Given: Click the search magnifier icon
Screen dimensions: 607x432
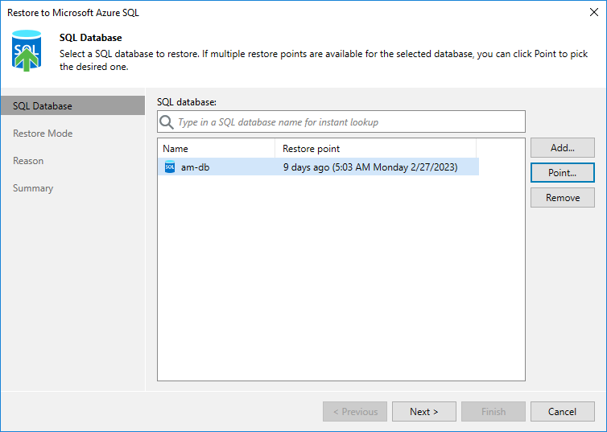Looking at the screenshot, I should 167,122.
